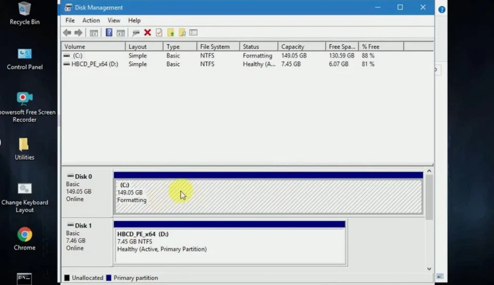
Task: Click the 7.45 GB capacity cell
Action: click(x=291, y=64)
